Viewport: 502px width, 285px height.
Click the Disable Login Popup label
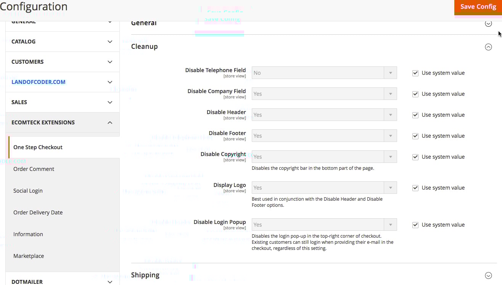point(220,222)
